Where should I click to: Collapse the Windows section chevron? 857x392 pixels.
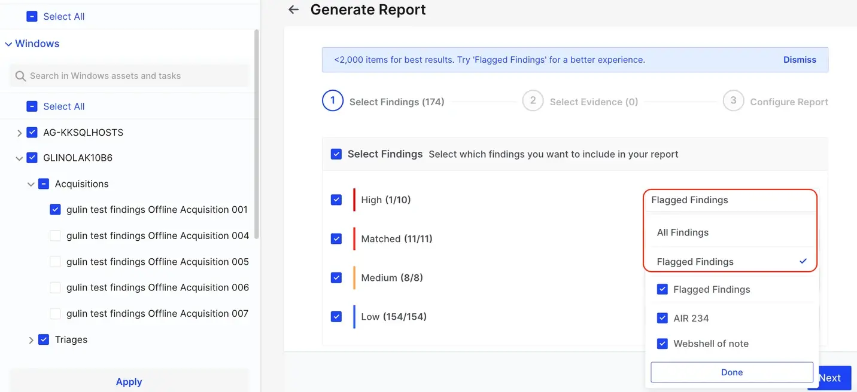[8, 44]
